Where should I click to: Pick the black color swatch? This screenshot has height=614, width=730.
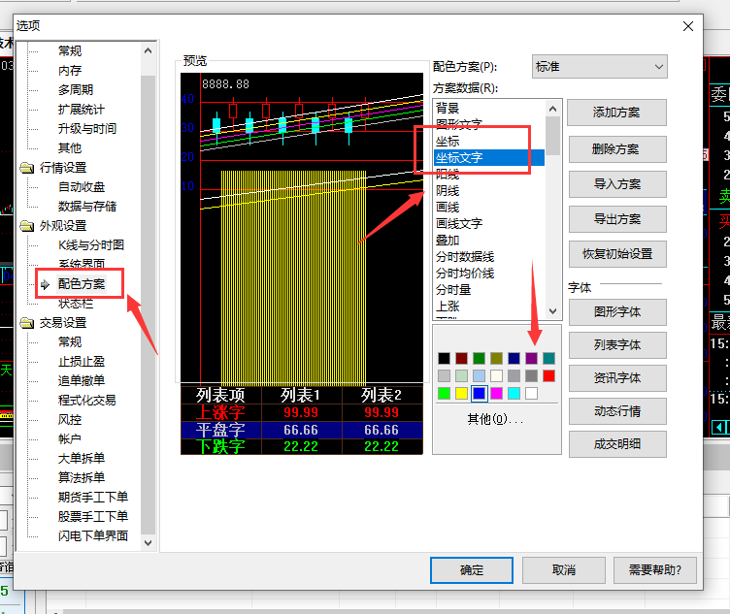tap(445, 358)
